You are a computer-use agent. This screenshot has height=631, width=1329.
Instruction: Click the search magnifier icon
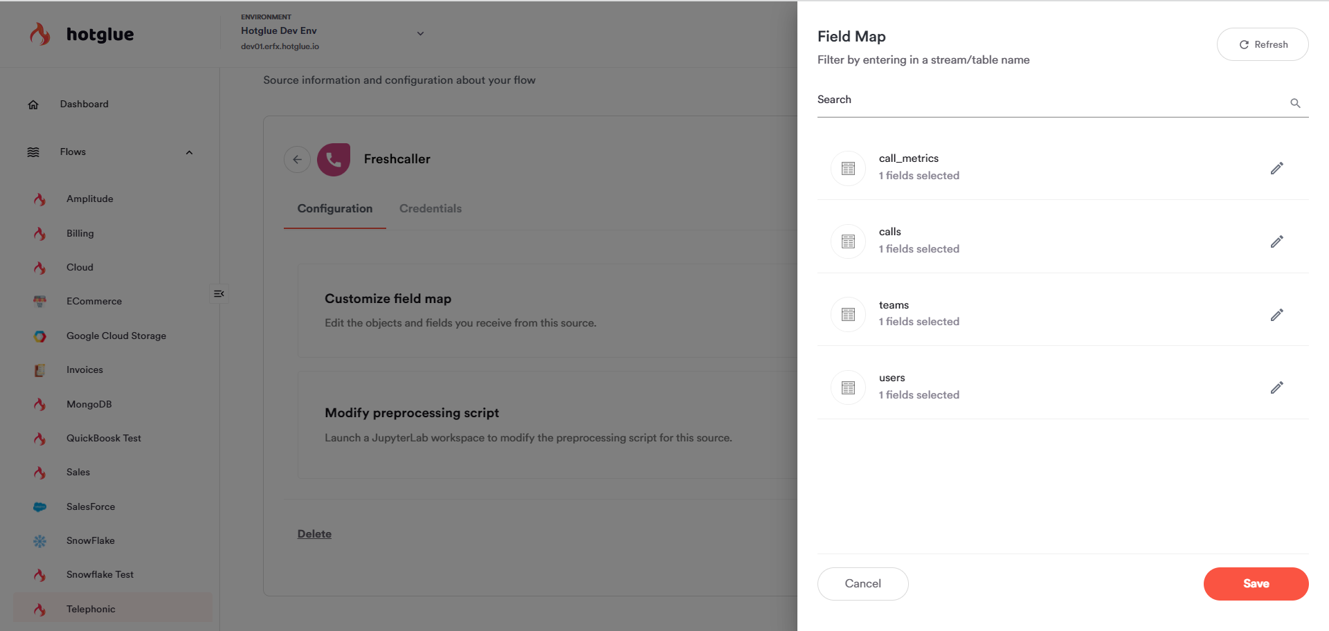(1295, 103)
